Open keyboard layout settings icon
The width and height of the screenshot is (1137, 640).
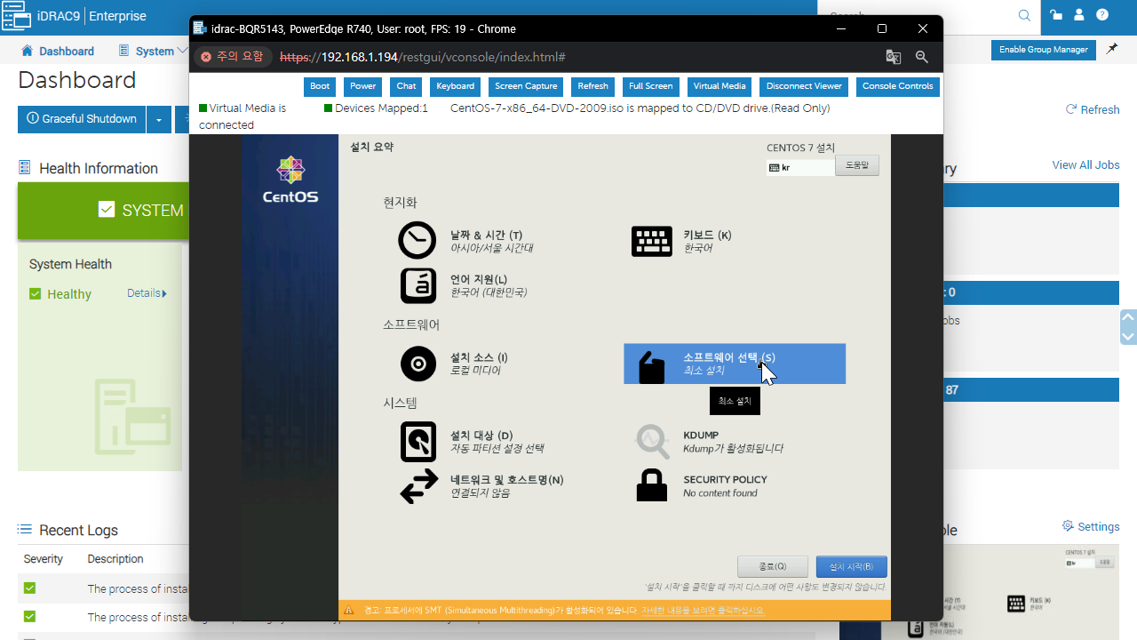click(x=651, y=241)
